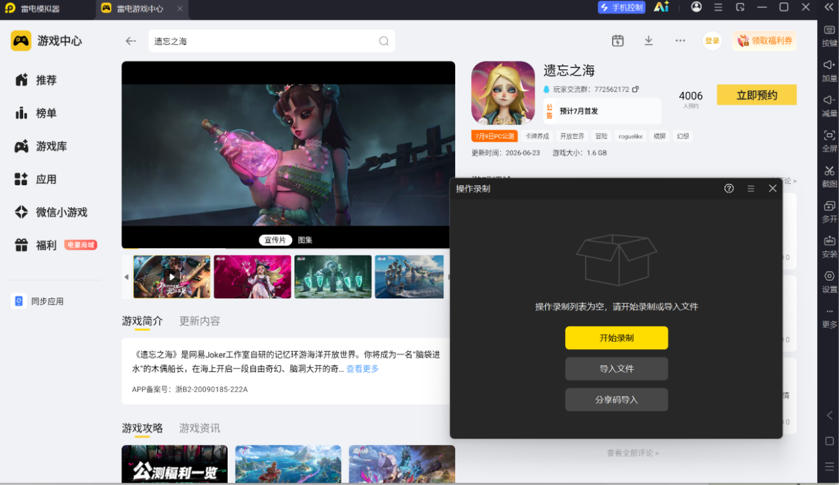The image size is (839, 485).
Task: Open the 游戏库 game library
Action: point(41,146)
